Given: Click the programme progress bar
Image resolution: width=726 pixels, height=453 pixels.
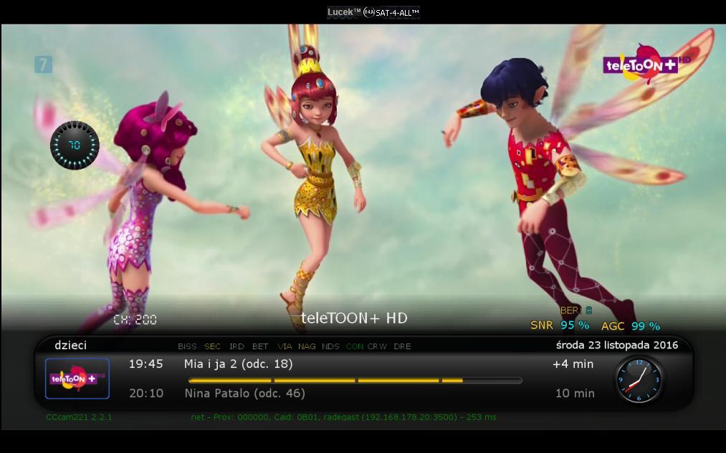Looking at the screenshot, I should coord(355,381).
